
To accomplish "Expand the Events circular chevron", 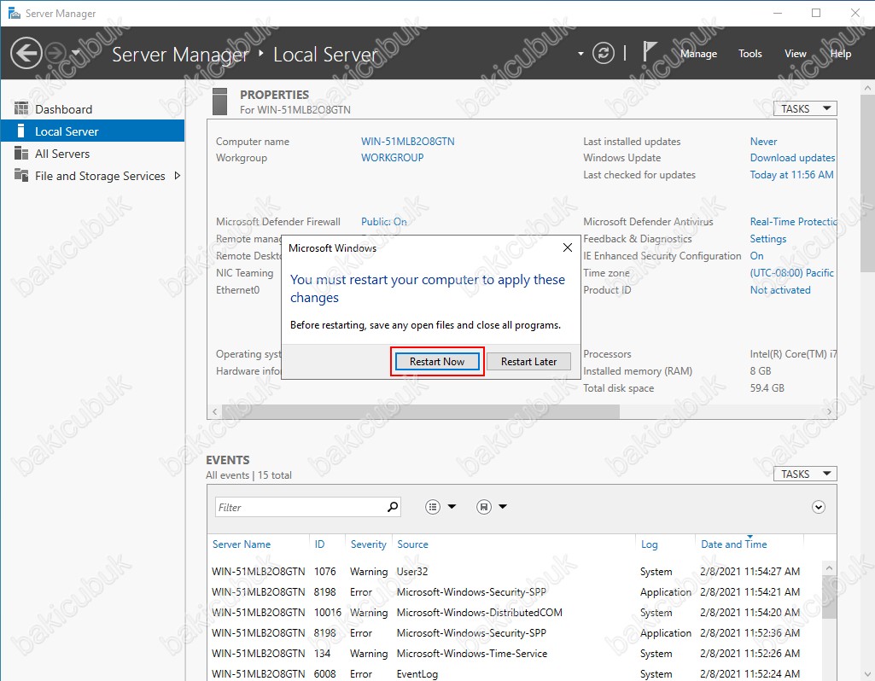I will [x=818, y=507].
